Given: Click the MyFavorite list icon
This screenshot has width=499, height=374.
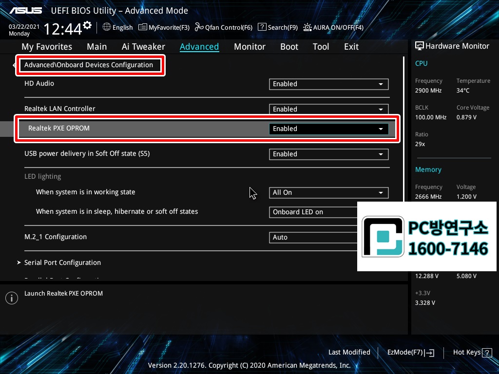Looking at the screenshot, I should click(143, 27).
